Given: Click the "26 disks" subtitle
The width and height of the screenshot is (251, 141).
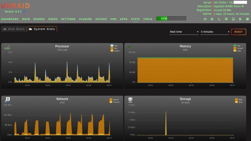Looking at the screenshot, I should pos(185,102).
